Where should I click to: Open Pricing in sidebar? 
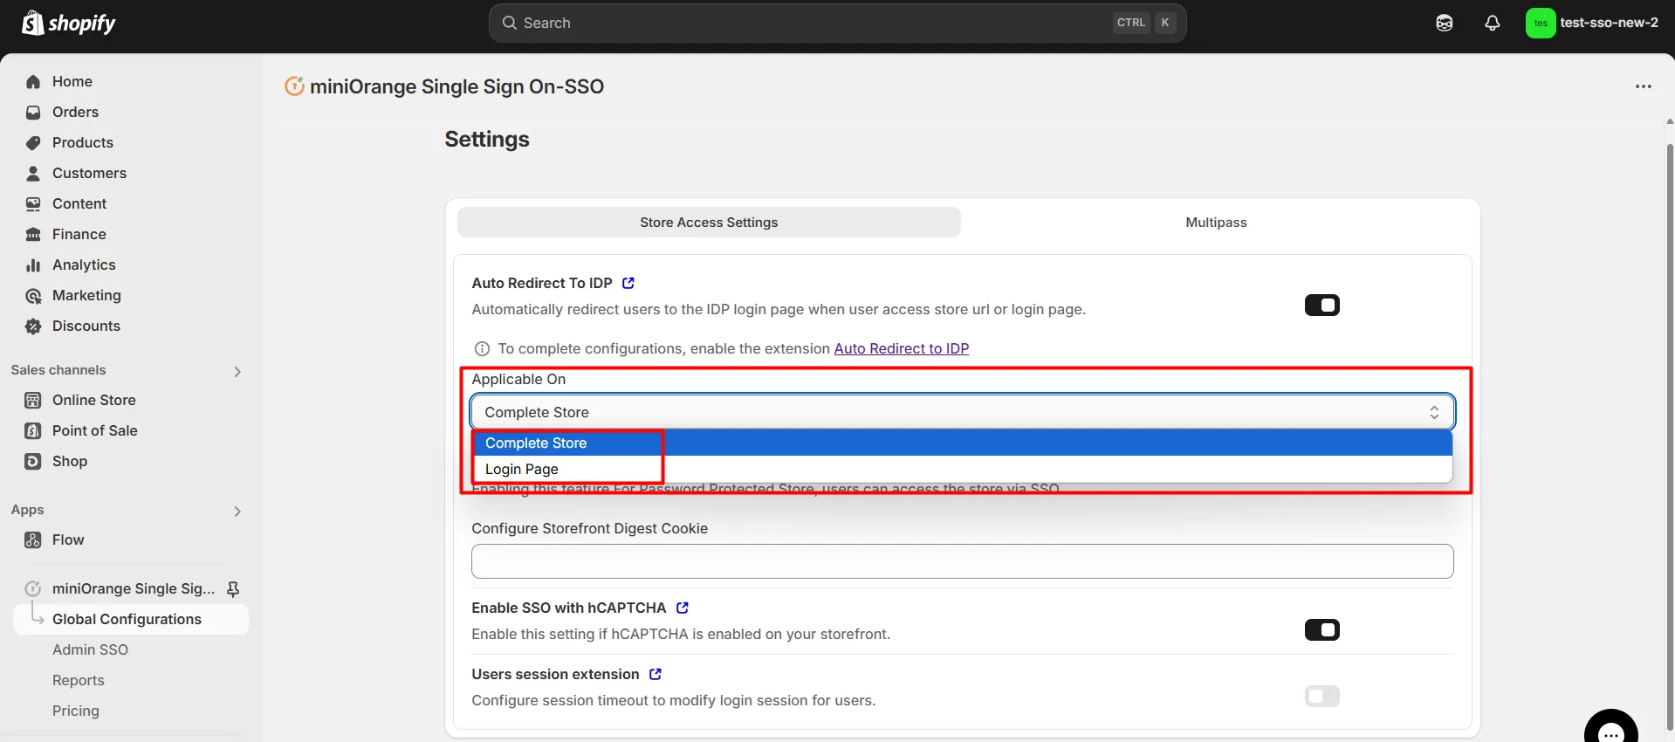pos(76,711)
